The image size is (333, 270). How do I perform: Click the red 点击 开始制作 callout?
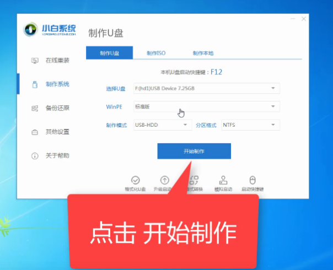tap(163, 232)
